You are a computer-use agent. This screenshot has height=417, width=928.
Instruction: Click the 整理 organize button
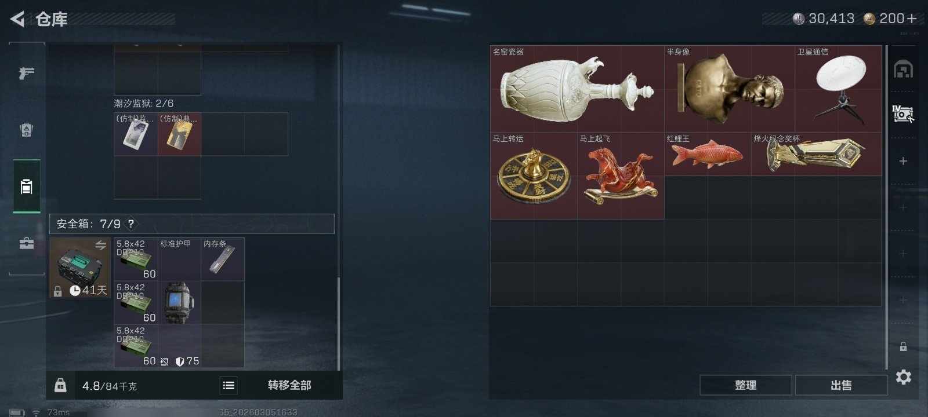pyautogui.click(x=745, y=385)
